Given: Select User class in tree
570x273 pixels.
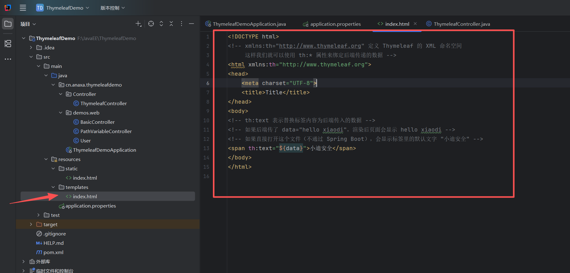Looking at the screenshot, I should click(85, 141).
